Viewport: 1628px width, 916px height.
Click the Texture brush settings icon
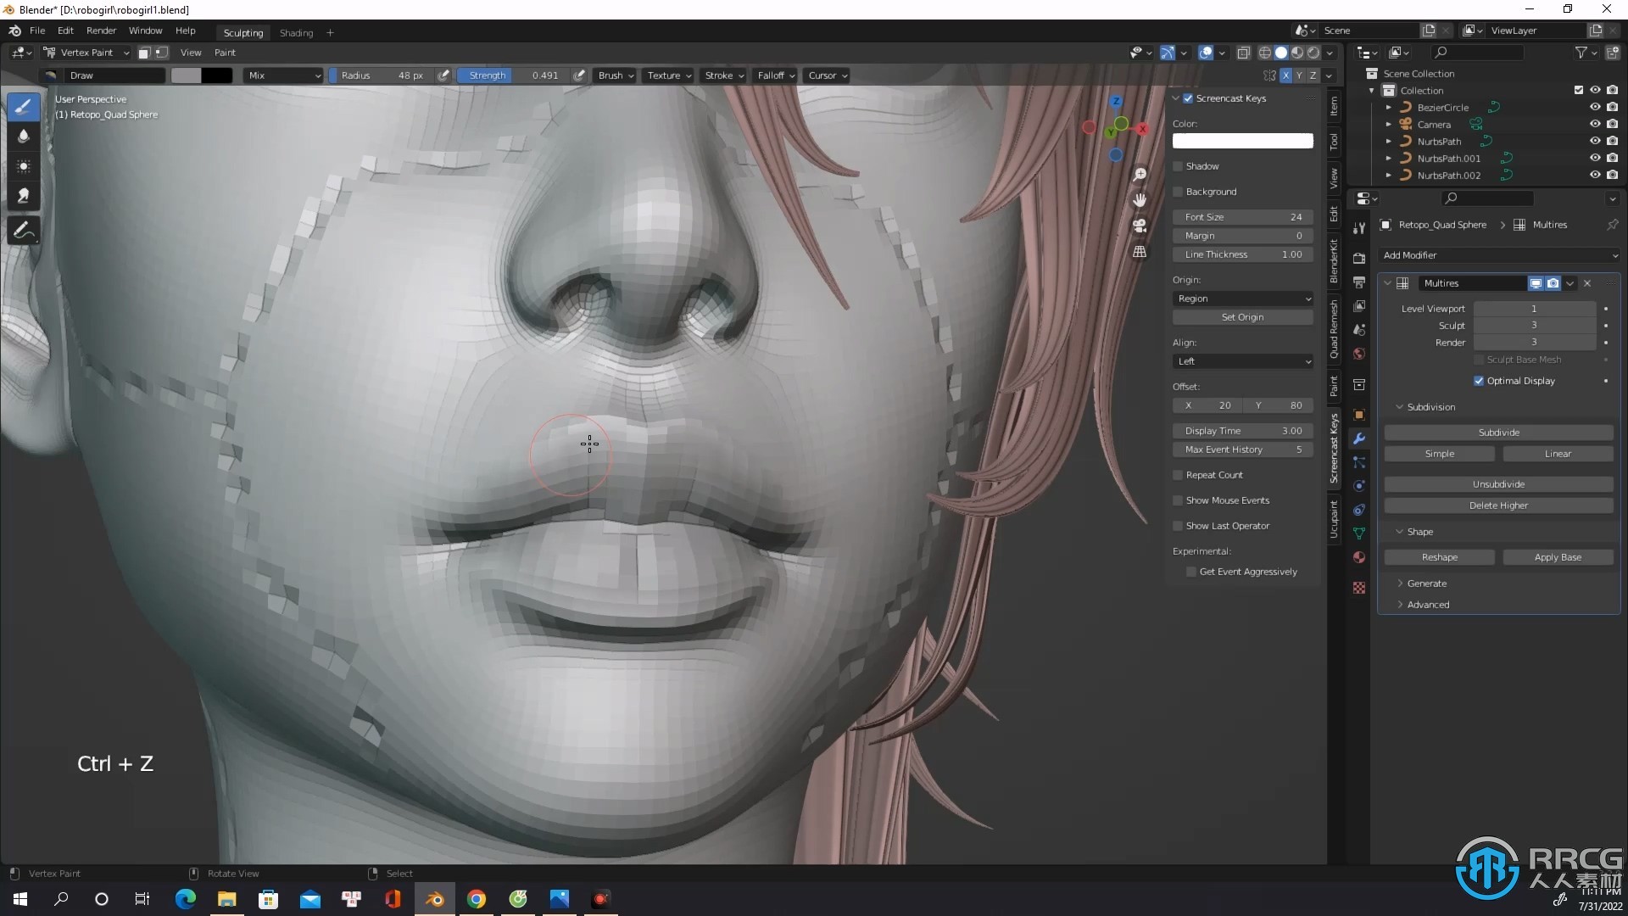coord(666,75)
